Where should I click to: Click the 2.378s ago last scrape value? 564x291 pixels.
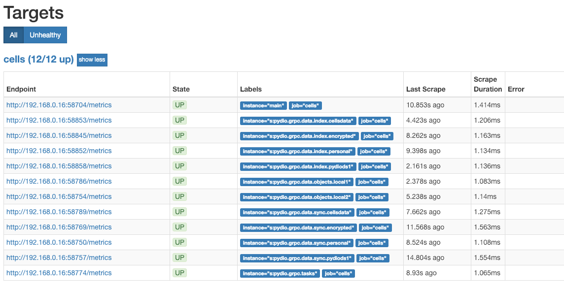pyautogui.click(x=423, y=181)
